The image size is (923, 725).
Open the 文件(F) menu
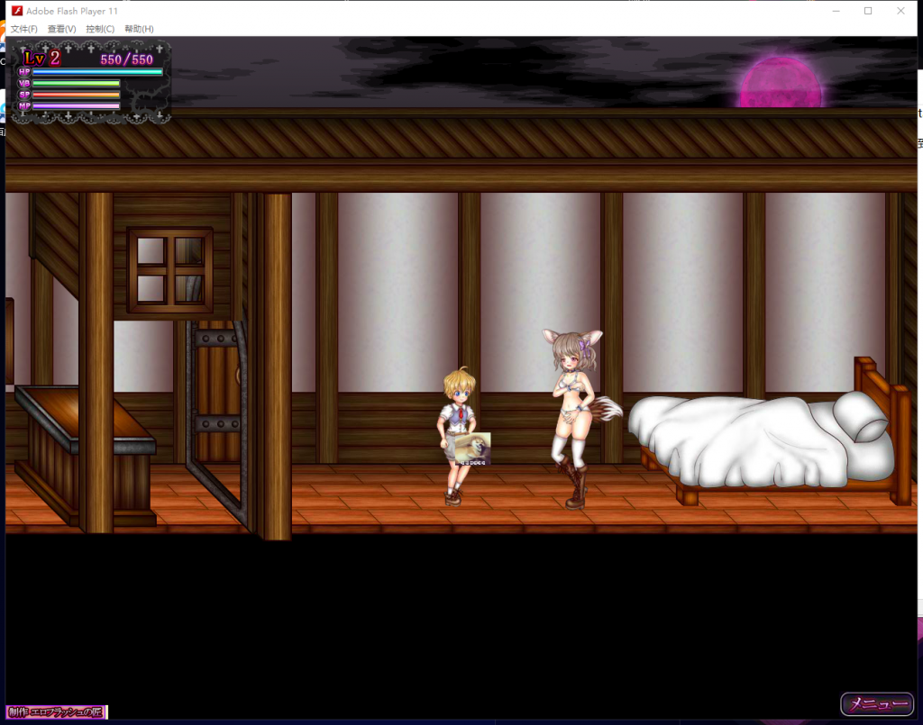pos(24,29)
